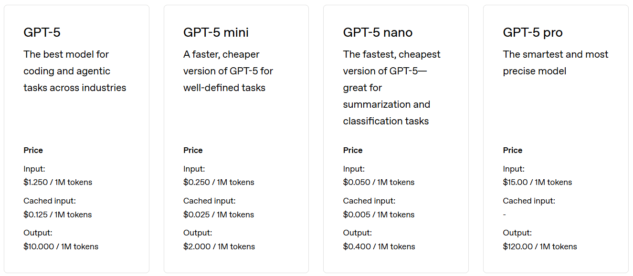This screenshot has width=633, height=276.
Task: Select the GPT-5 output price $10.000
Action: [61, 246]
